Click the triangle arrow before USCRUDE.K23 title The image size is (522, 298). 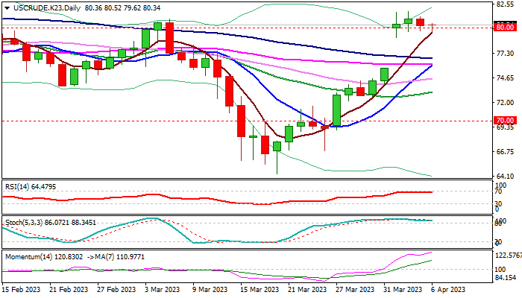(5, 7)
